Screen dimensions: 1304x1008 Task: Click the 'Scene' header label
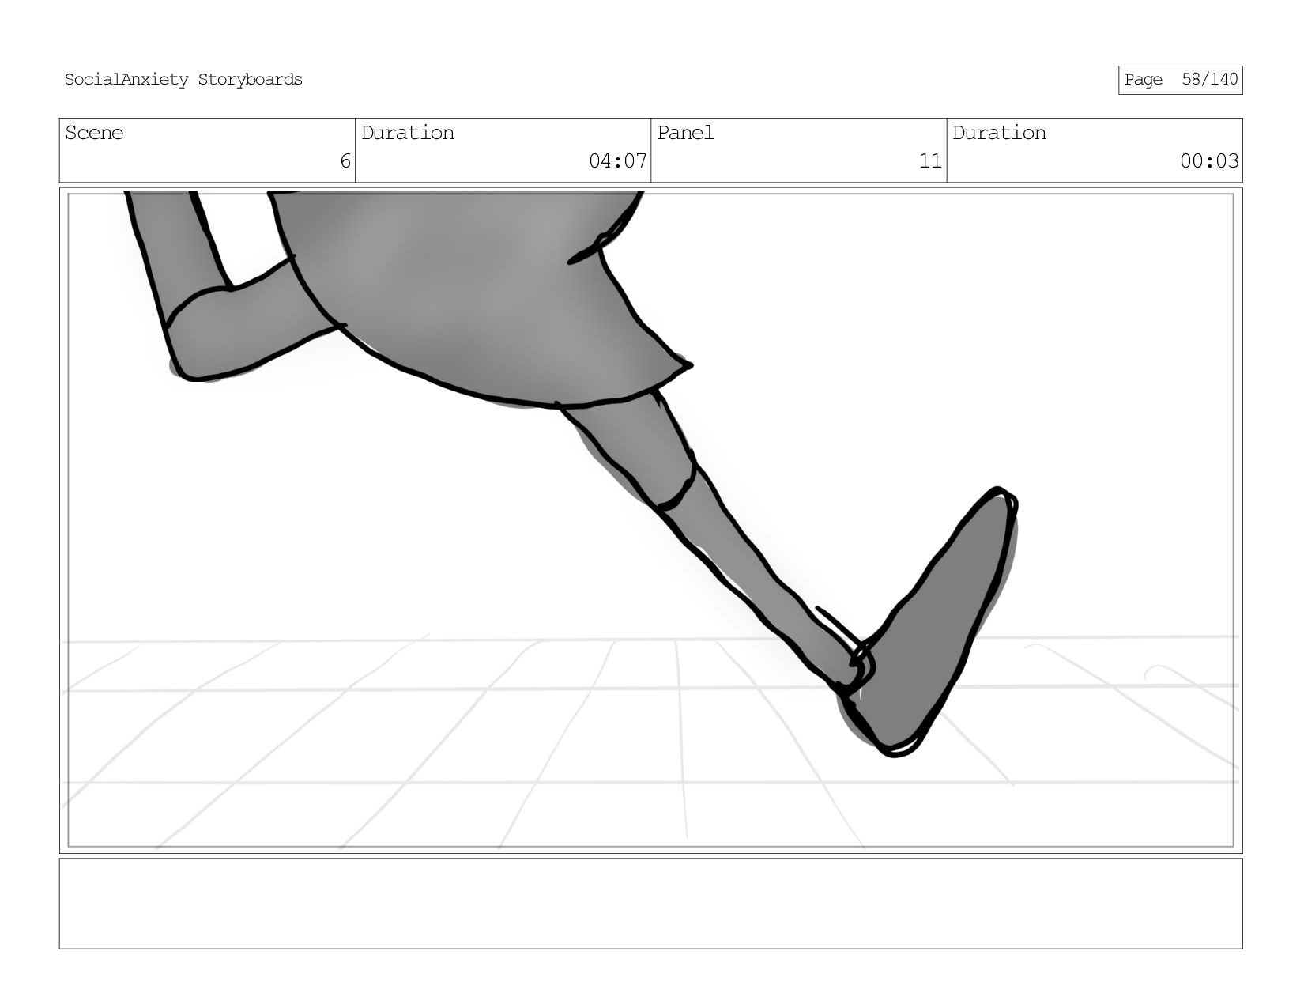click(x=94, y=133)
